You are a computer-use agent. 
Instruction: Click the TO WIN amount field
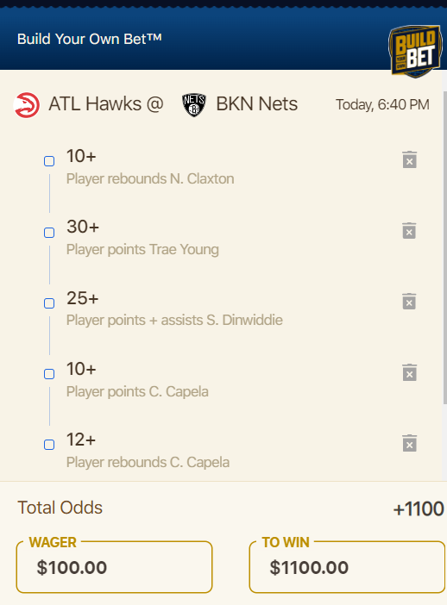tap(347, 566)
